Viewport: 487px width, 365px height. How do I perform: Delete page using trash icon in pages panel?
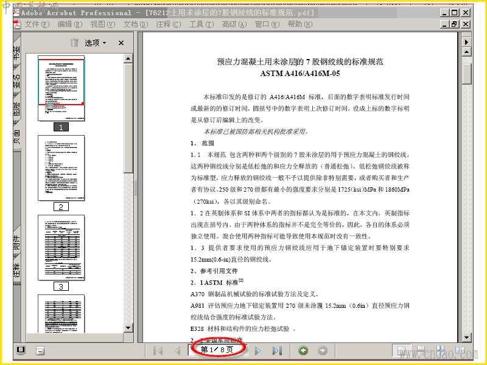pos(74,43)
